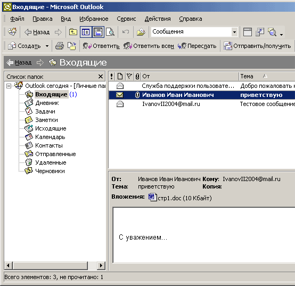295x286 pixels.
Task: Click the Forward arrow in the upper toolbar
Action: [x=59, y=32]
